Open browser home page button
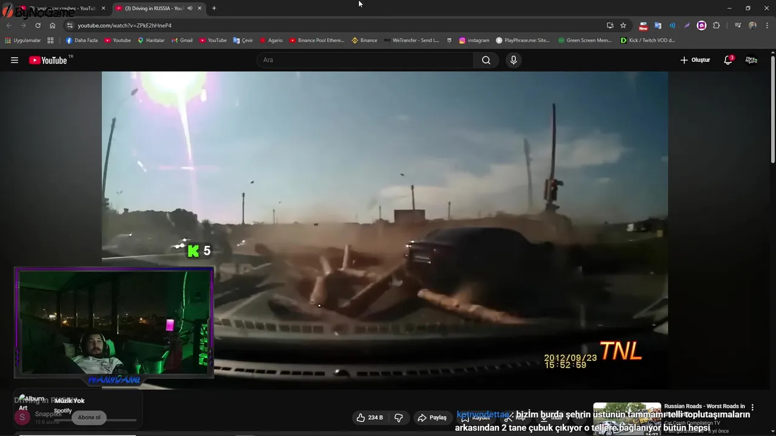Viewport: 776px width, 436px height. pyautogui.click(x=52, y=25)
